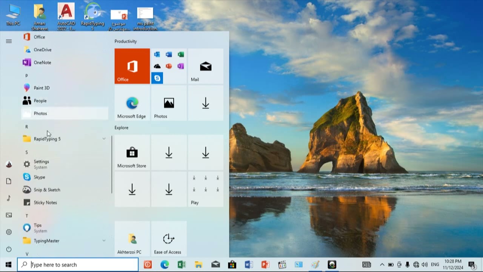Screen dimensions: 483x272
Task: Expand the RapidTyping 5 folder chevron
Action: [x=104, y=139]
